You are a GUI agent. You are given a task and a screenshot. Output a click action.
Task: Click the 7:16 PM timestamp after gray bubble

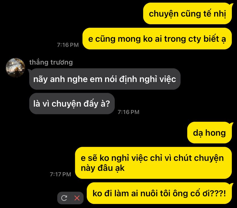[129, 112]
